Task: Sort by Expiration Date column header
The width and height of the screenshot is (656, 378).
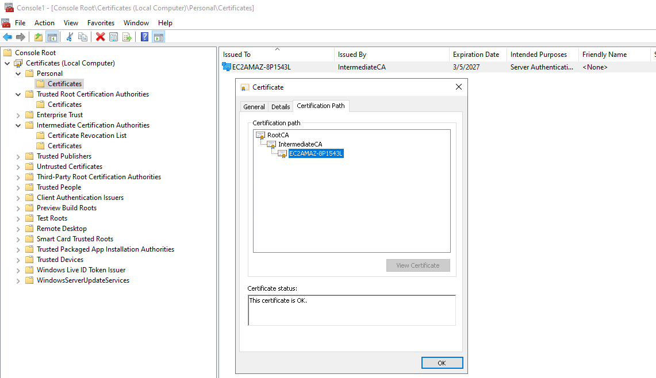Action: pos(475,55)
